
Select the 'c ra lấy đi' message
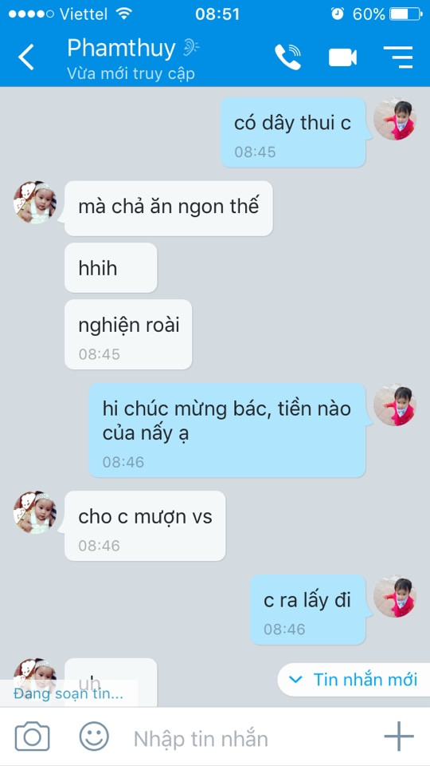pos(307,610)
